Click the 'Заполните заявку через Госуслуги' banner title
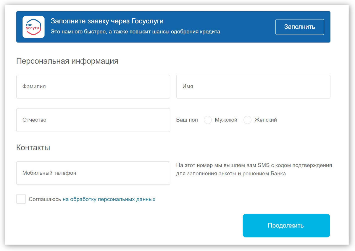 point(107,21)
